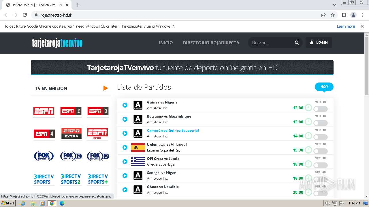Open the ESPN Extra channel logo
Screen dimensions: 369x207
pyautogui.click(x=71, y=134)
